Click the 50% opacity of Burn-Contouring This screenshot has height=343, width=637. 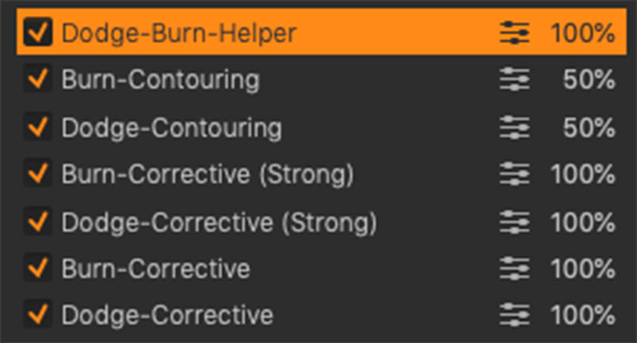point(588,80)
